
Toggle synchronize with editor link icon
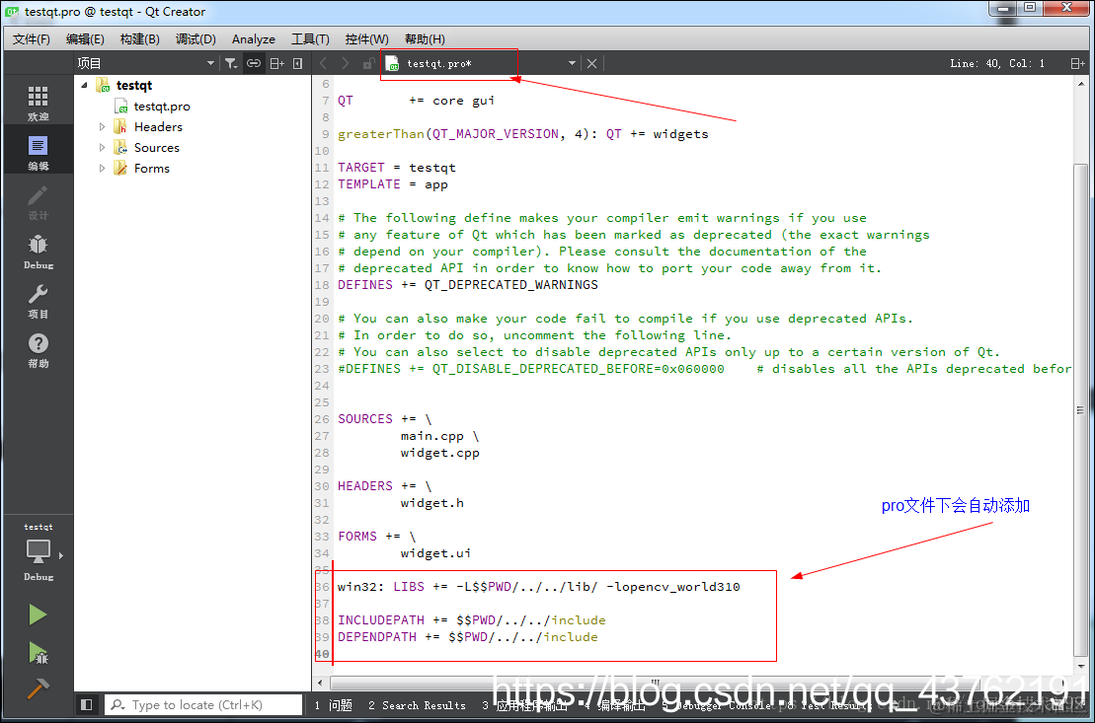[254, 63]
